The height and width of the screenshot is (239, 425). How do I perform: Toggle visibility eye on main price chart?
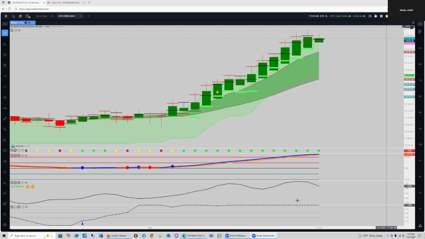[19, 30]
